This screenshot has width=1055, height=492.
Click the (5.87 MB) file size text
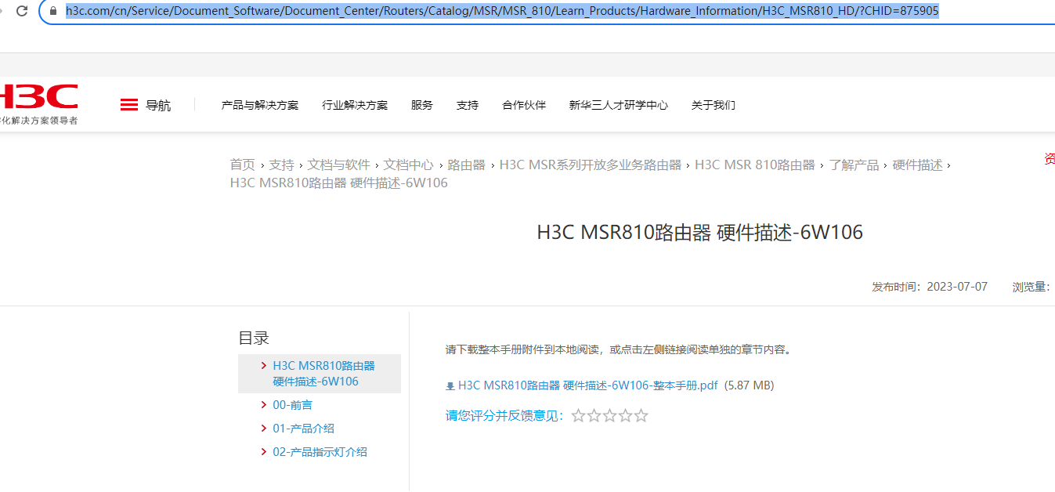pos(749,385)
